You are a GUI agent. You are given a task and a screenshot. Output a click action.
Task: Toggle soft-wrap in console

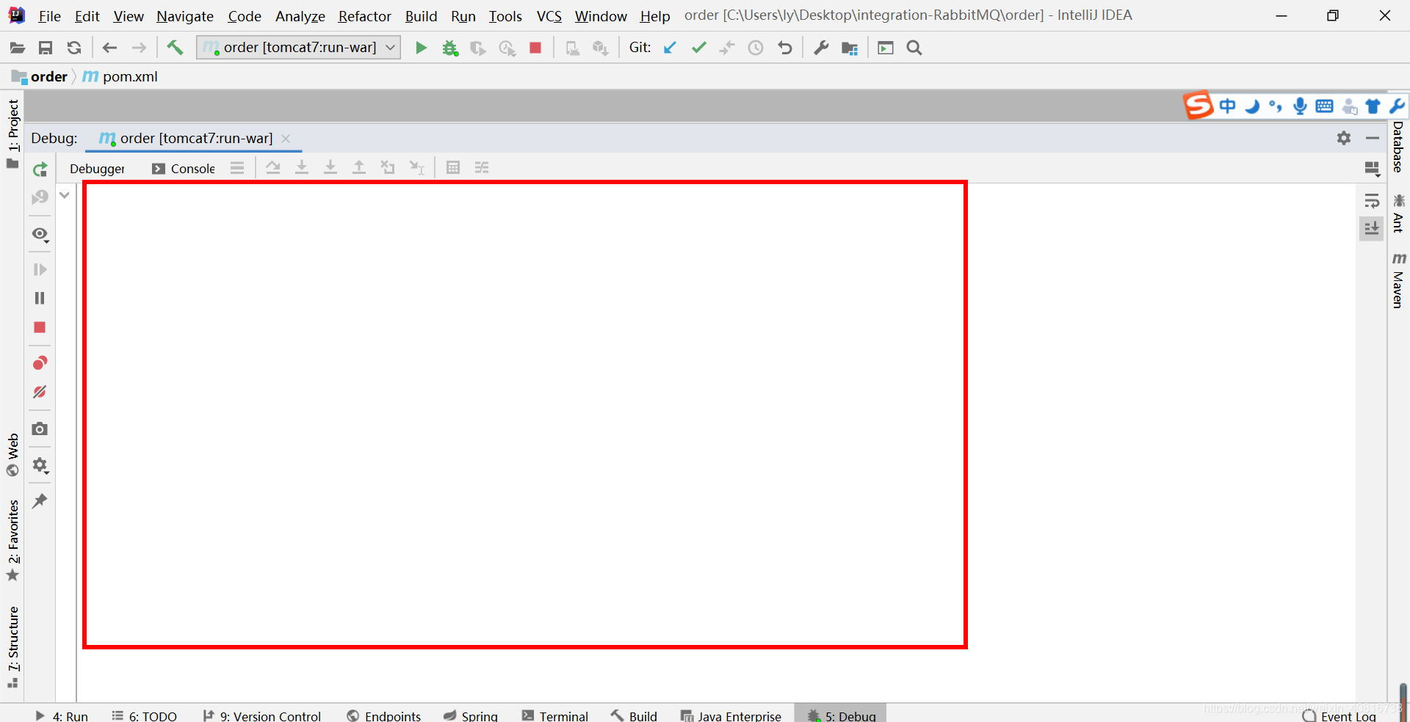coord(1372,200)
